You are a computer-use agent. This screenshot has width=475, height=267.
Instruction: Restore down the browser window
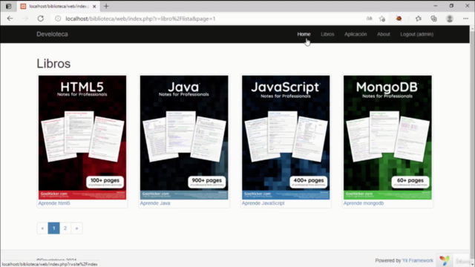pyautogui.click(x=451, y=6)
